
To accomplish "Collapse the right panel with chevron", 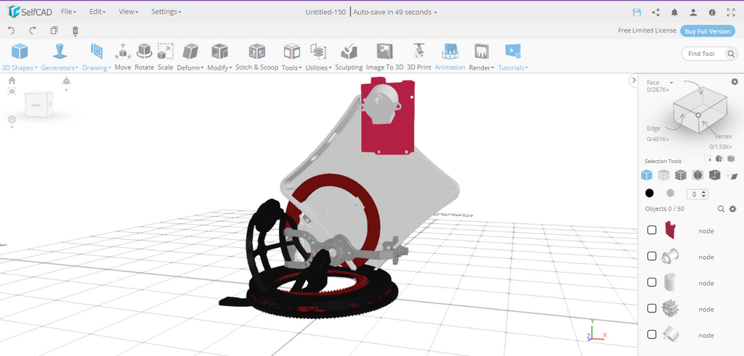I will [x=633, y=80].
